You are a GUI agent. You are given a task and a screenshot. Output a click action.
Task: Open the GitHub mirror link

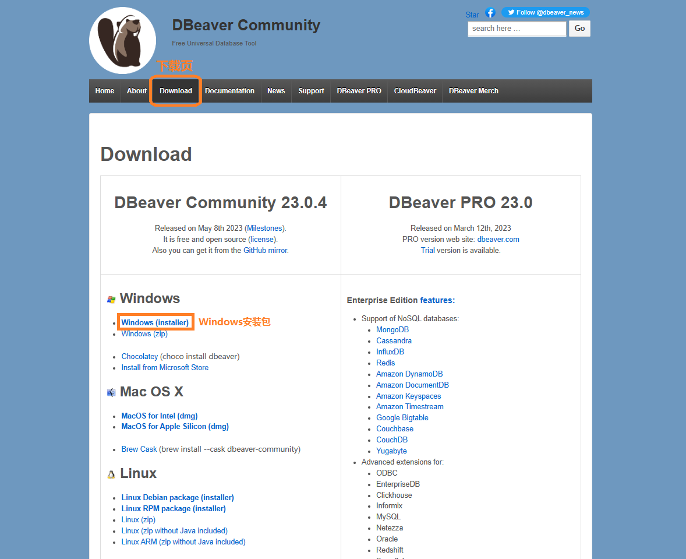pos(264,250)
